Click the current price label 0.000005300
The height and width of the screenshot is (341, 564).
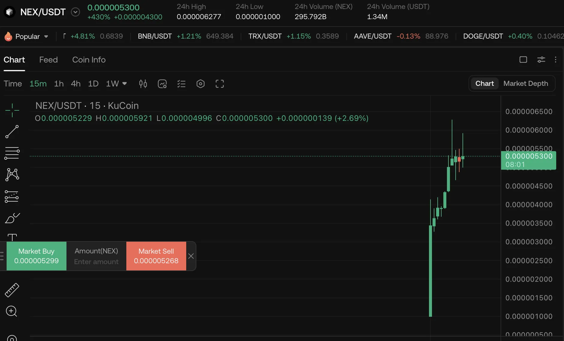[529, 160]
